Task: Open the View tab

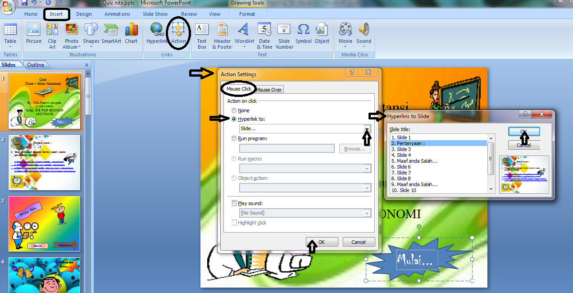Action: click(x=215, y=14)
